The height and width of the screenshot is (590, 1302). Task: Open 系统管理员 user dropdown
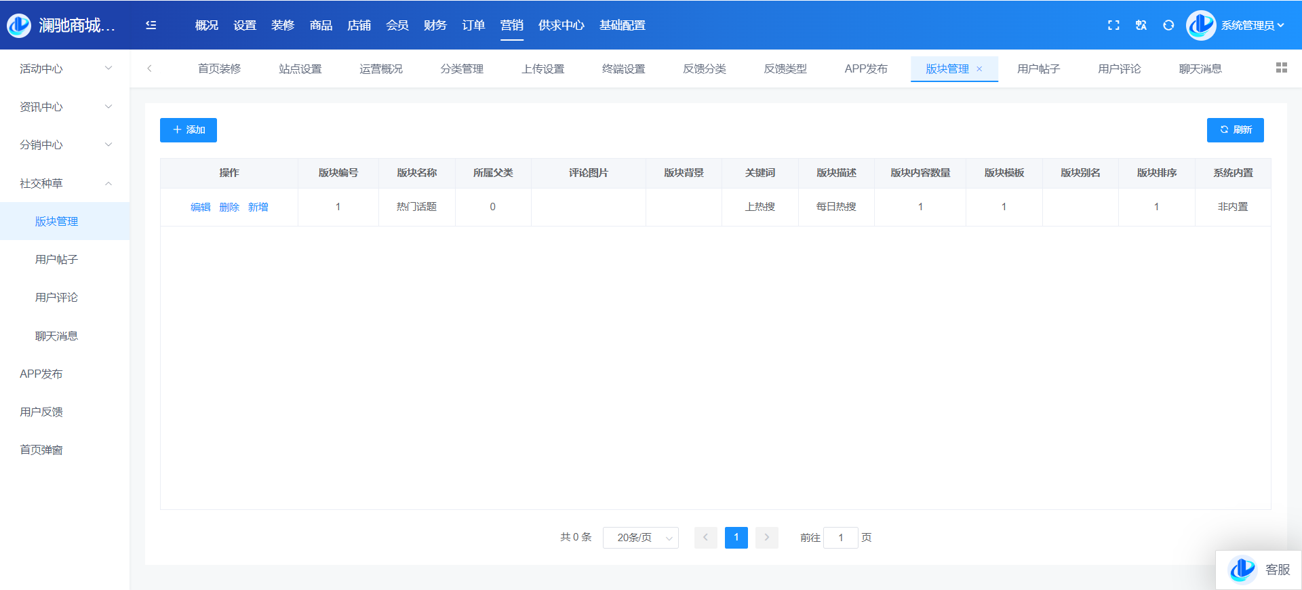(x=1252, y=25)
